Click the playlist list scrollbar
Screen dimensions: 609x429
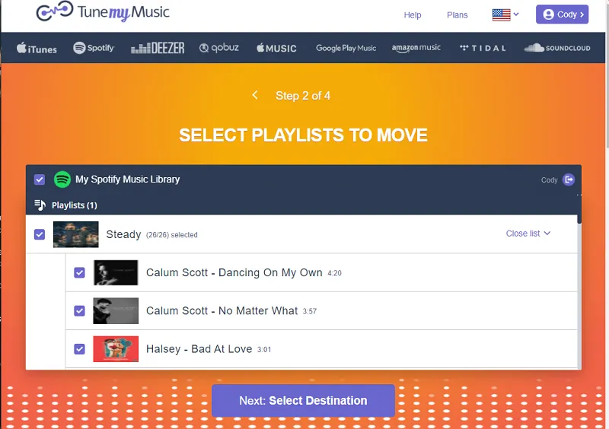(x=579, y=291)
